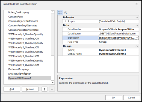Select WBSProperty1_OverlineUOM field
The image size is (142, 102).
pos(24,39)
